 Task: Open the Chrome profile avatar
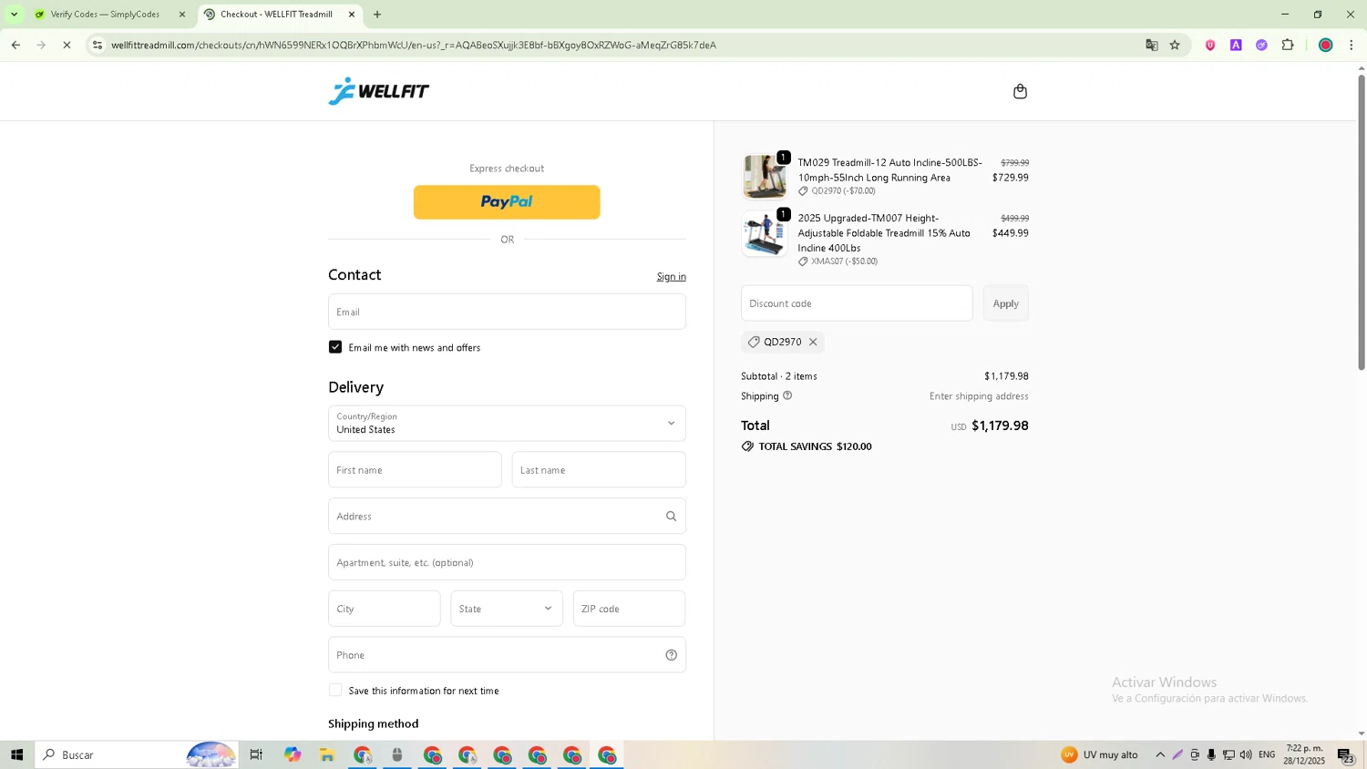tap(1326, 45)
